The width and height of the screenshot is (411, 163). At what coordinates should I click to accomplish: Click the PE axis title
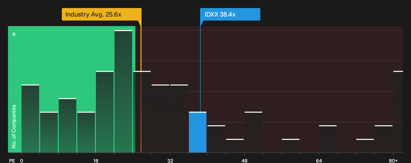(x=12, y=160)
